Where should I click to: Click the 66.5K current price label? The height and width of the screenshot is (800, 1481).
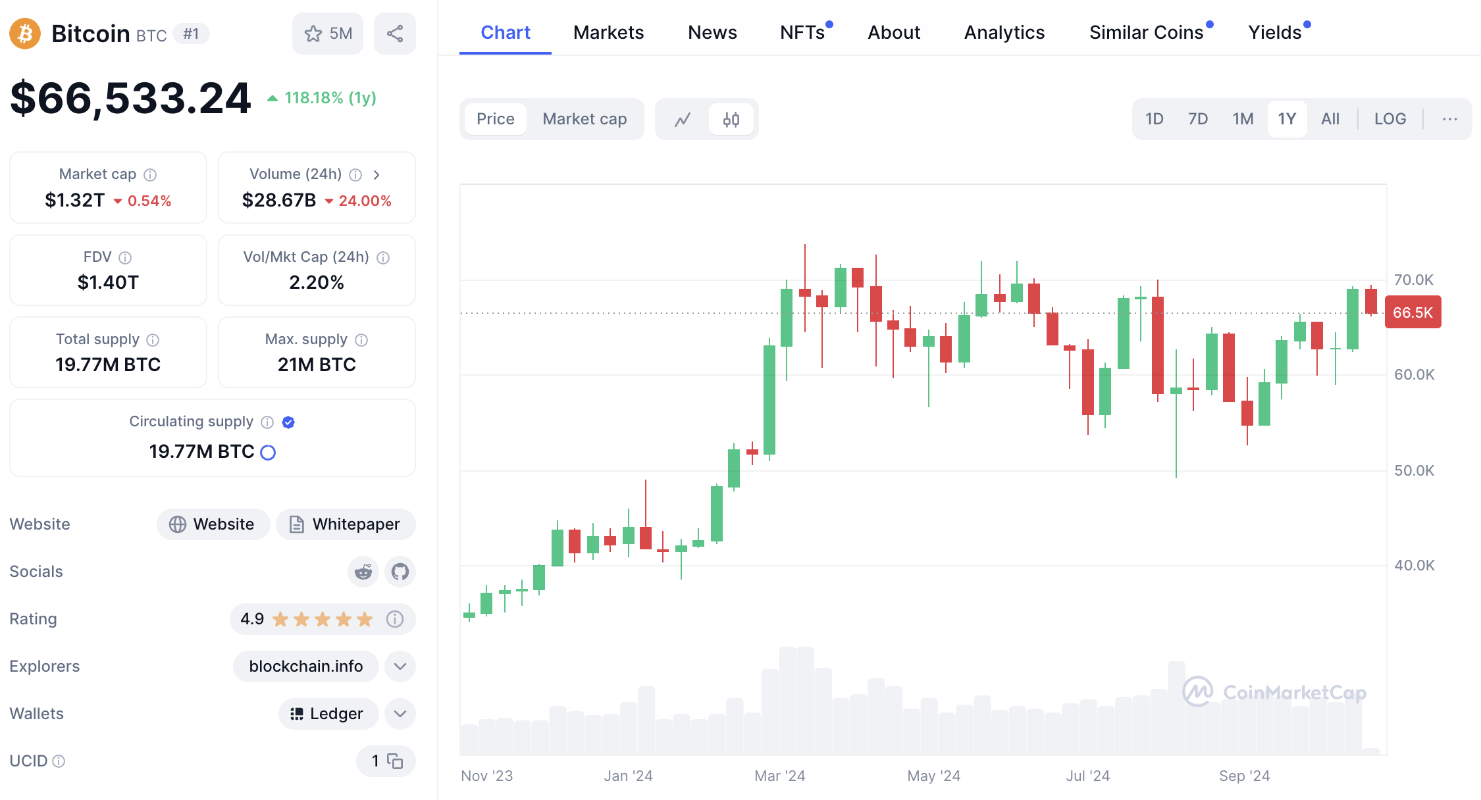coord(1413,312)
